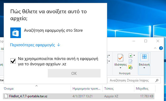Open the Ιδιότητες properties icon
This screenshot has height=101, width=166.
tap(121, 58)
